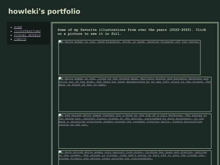This screenshot has width=220, height=165.
Task: Click the favorite illustrations intro paragraph
Action: point(132,32)
